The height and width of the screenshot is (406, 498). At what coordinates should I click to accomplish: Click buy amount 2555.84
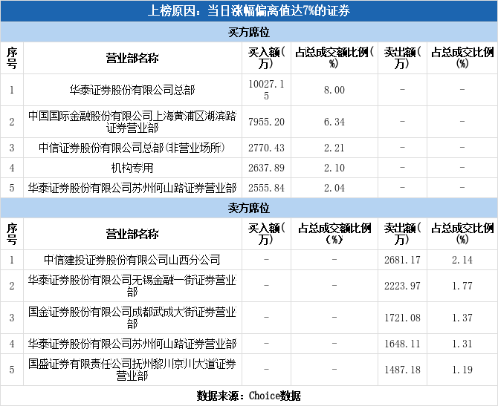[x=266, y=188]
